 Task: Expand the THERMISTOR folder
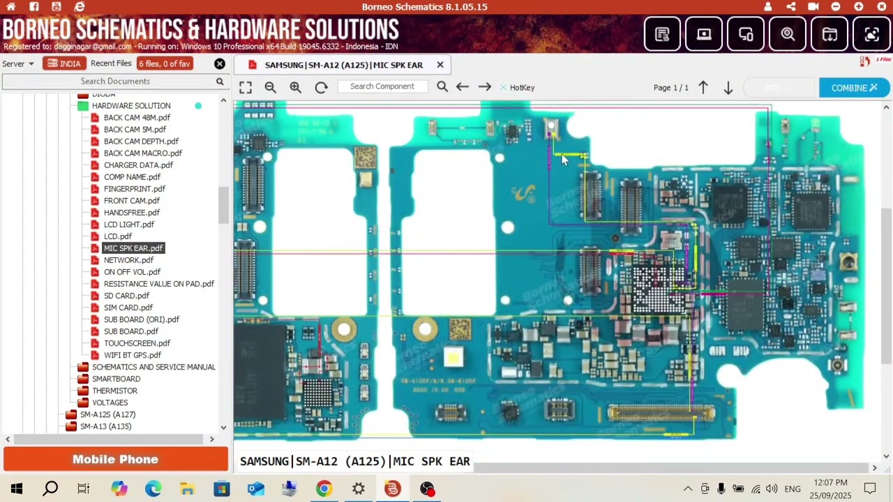(x=114, y=390)
